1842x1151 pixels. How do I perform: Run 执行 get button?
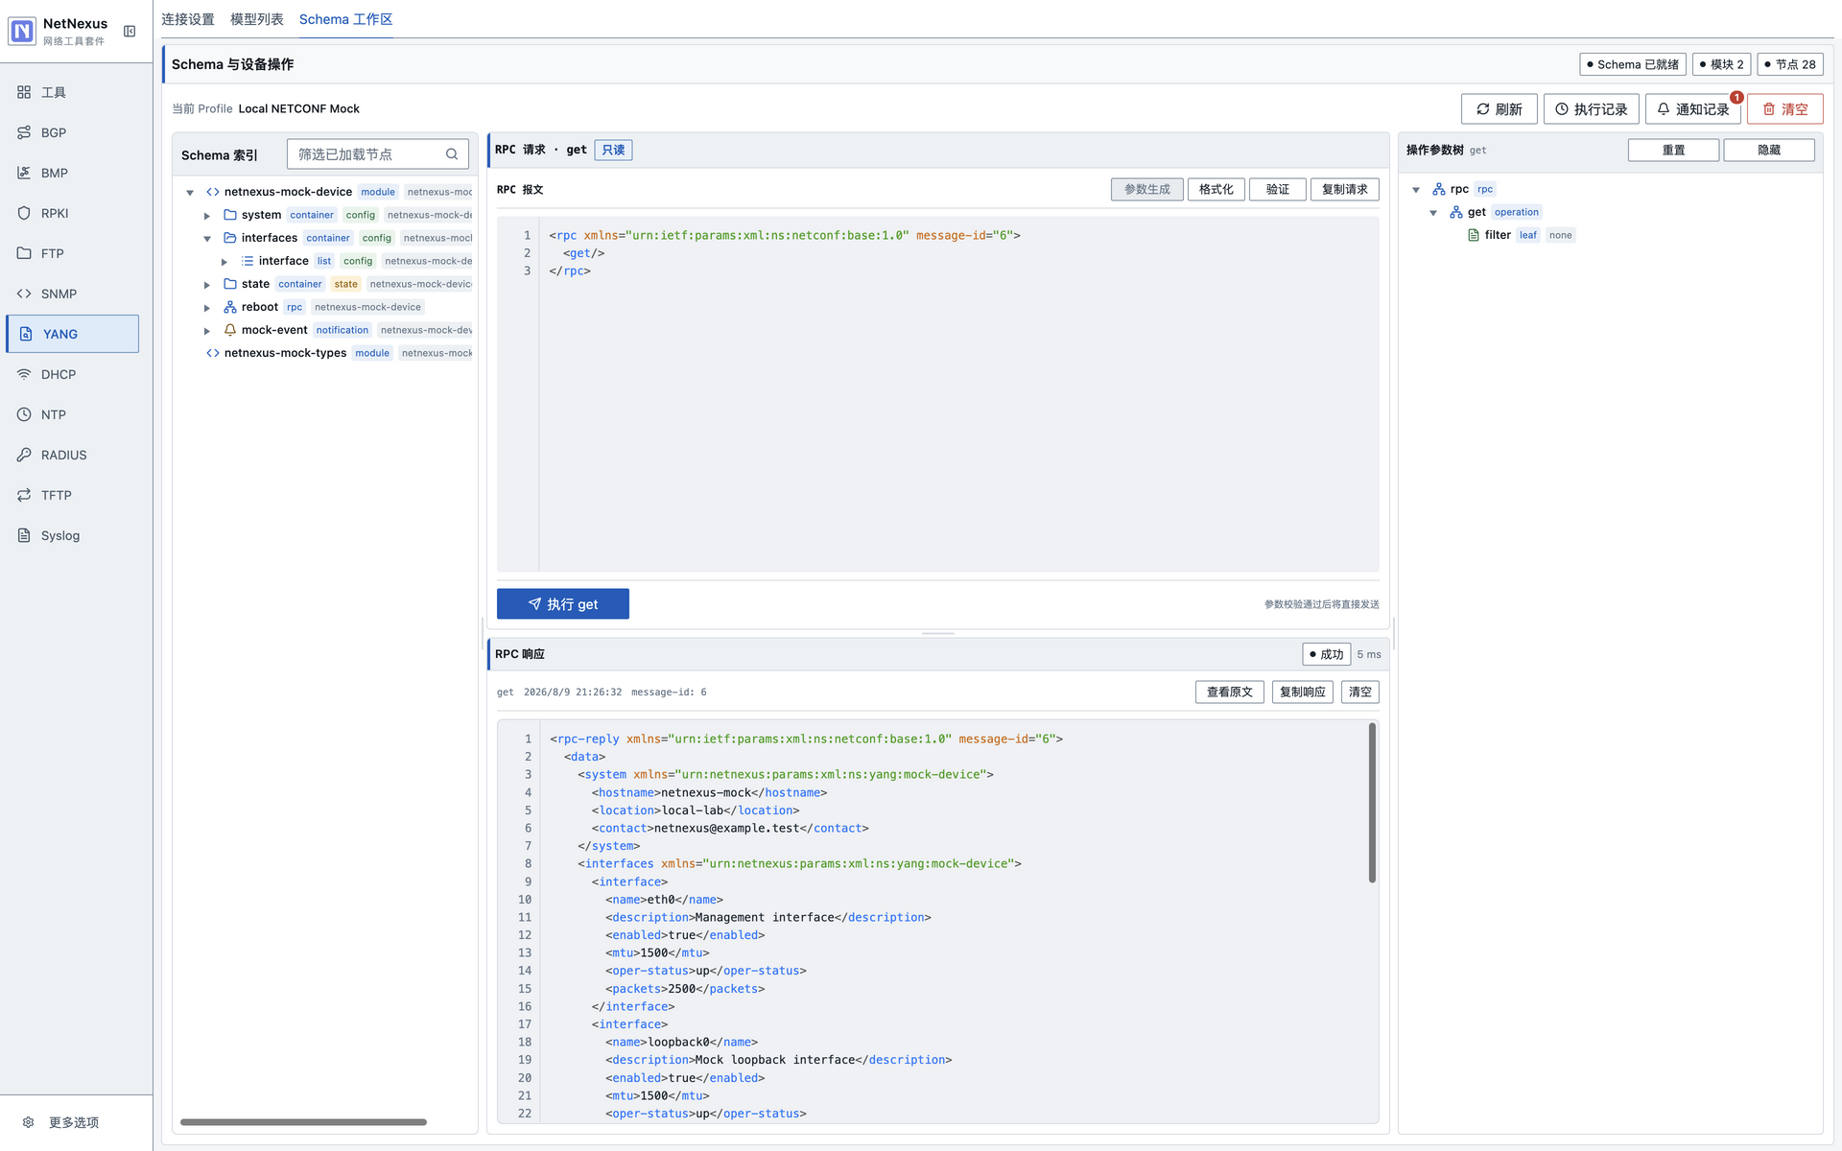562,604
